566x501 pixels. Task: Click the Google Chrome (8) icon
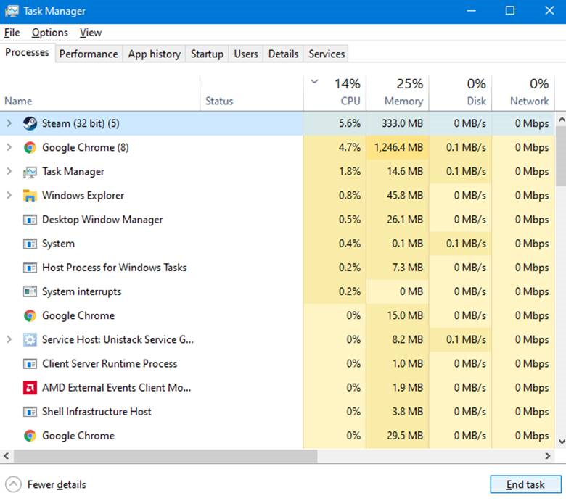(30, 147)
